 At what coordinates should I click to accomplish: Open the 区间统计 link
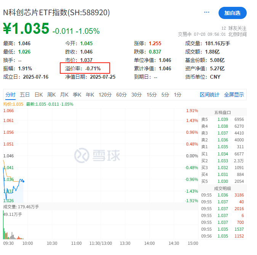coord(209,95)
